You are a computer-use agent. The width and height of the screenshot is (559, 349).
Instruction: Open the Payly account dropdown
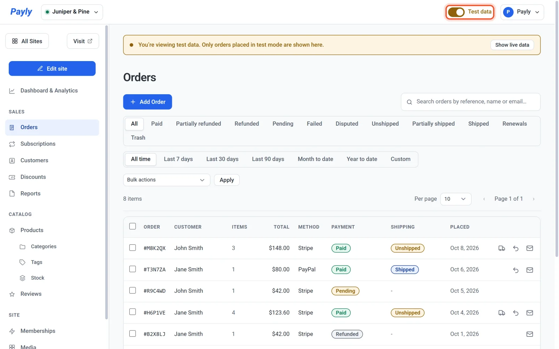[522, 12]
